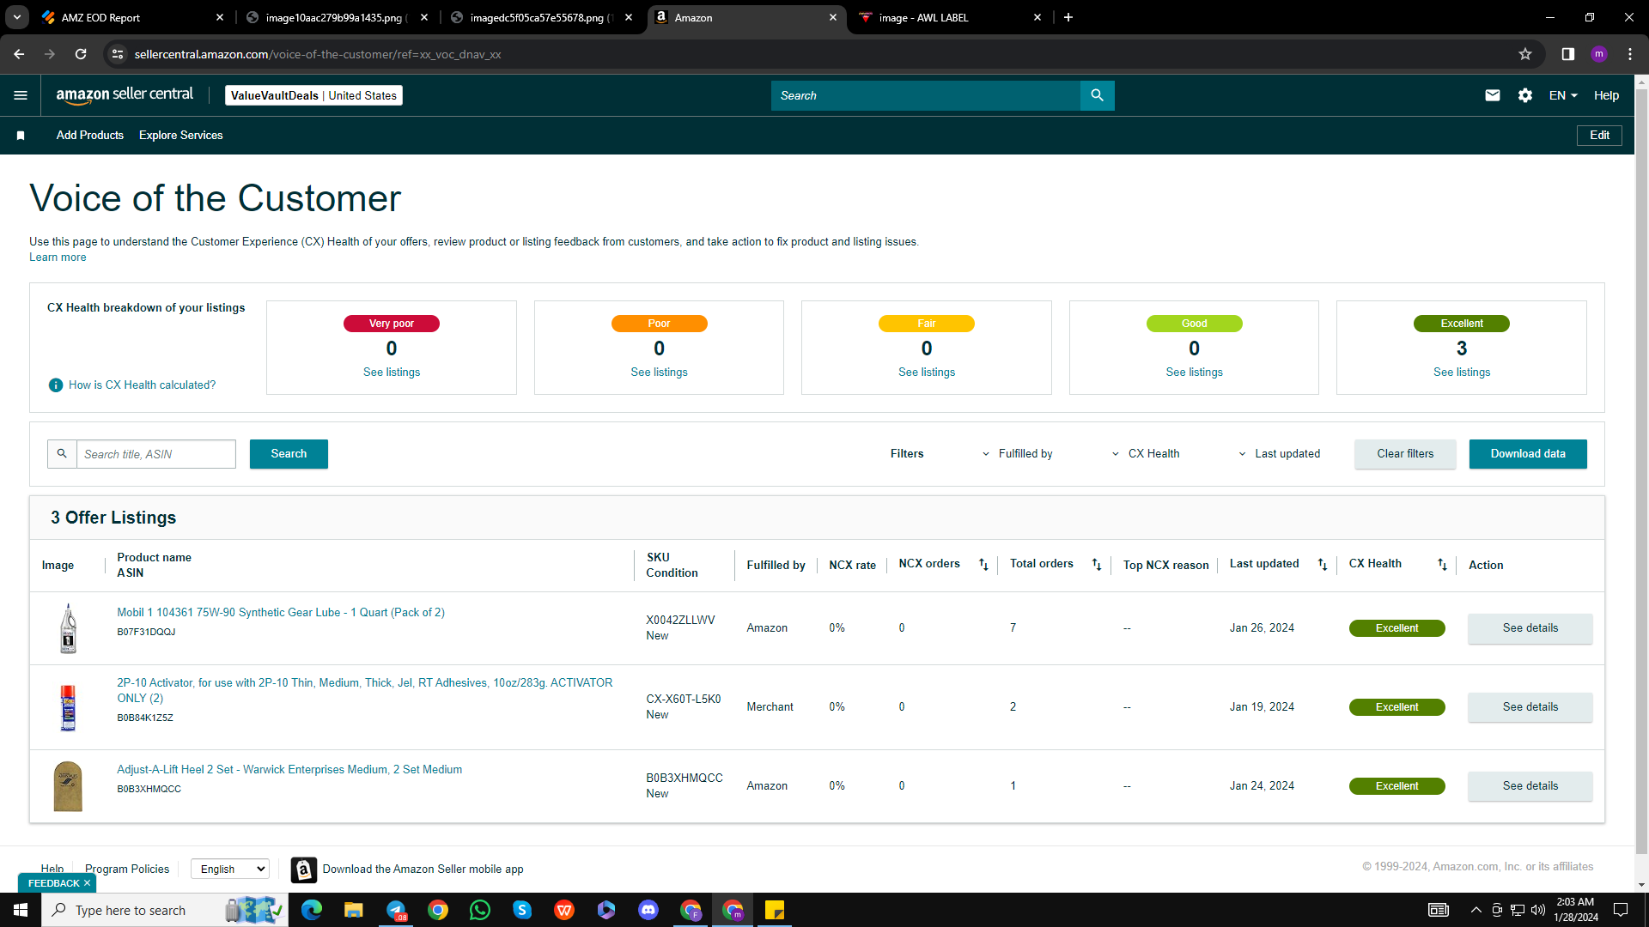Open the browser side panel icon
This screenshot has width=1649, height=927.
click(x=1568, y=54)
